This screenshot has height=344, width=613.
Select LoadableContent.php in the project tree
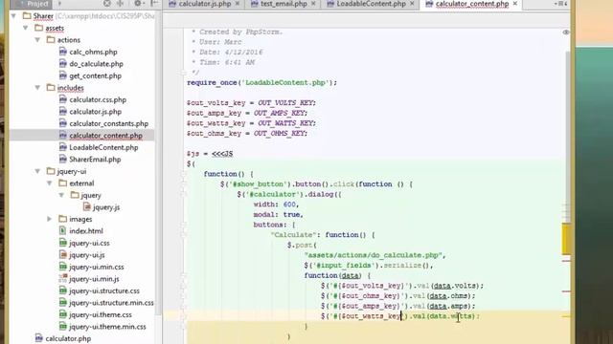tap(103, 147)
